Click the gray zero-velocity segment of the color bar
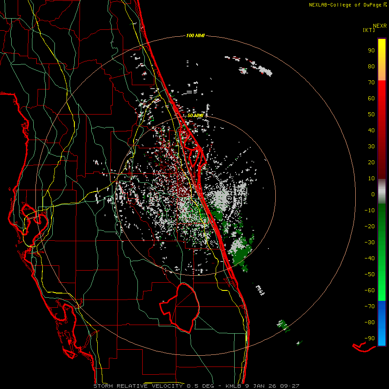The width and height of the screenshot is (389, 389). click(x=382, y=191)
